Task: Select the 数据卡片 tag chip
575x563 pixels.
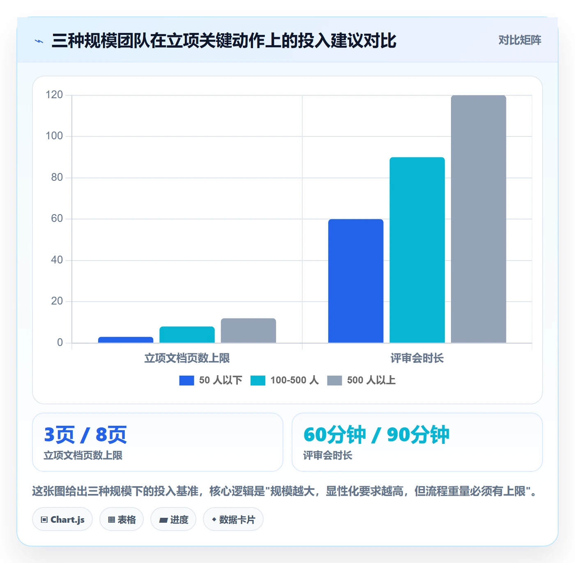Action: coord(233,520)
